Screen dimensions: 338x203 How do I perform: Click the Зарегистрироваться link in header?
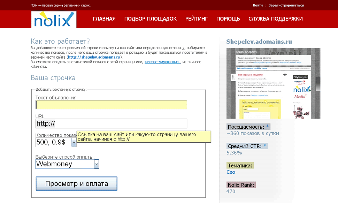[x=286, y=5]
